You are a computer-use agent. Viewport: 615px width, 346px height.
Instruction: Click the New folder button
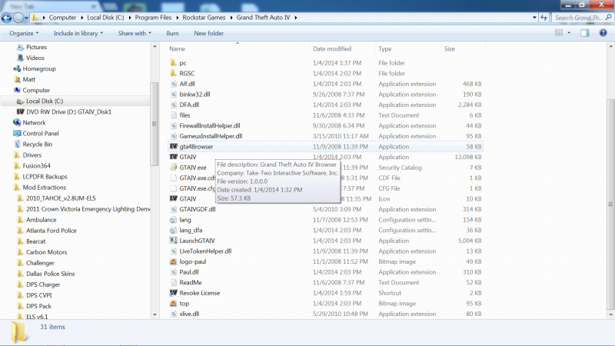click(208, 33)
